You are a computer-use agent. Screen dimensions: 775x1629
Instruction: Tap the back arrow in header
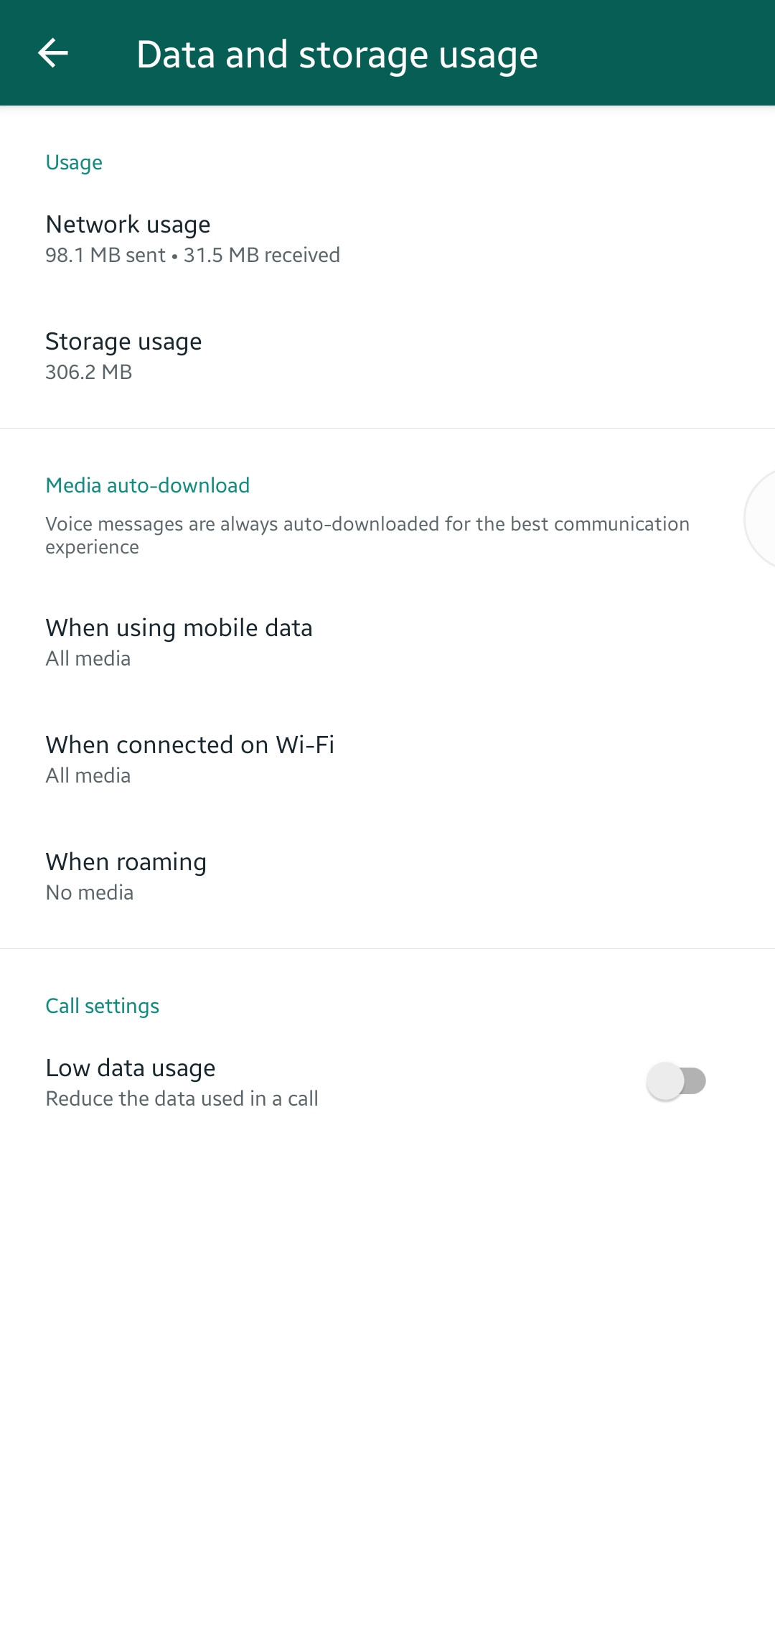[53, 53]
